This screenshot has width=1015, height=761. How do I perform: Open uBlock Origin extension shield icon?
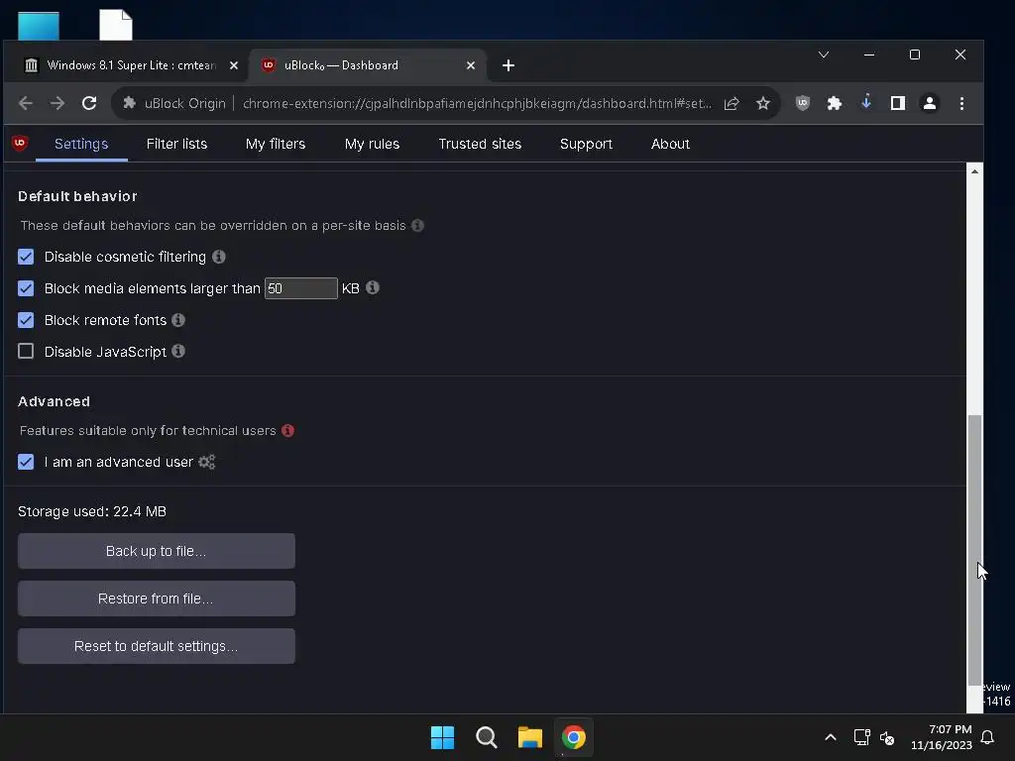coord(803,103)
